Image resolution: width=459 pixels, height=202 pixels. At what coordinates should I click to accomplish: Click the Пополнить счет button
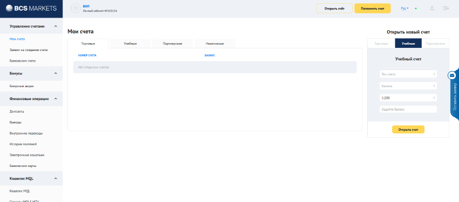point(373,9)
